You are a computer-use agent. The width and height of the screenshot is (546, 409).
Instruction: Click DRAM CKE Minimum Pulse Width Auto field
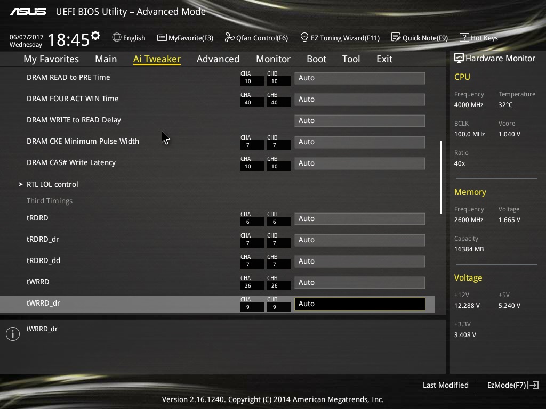tap(360, 142)
